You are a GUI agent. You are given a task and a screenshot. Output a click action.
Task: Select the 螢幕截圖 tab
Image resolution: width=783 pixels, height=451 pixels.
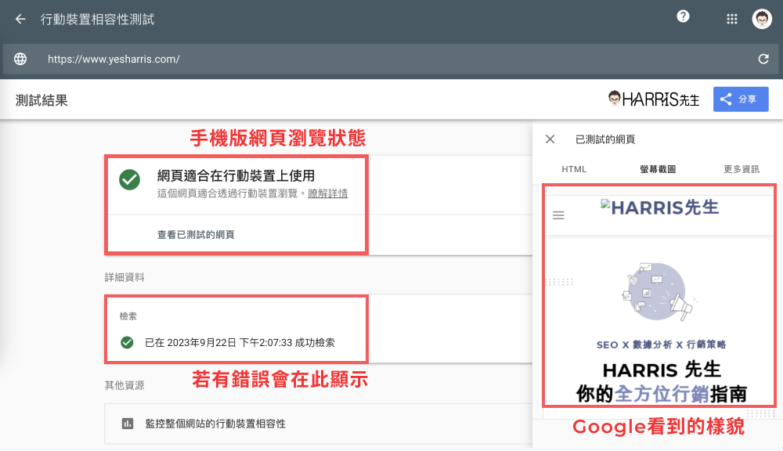point(658,169)
